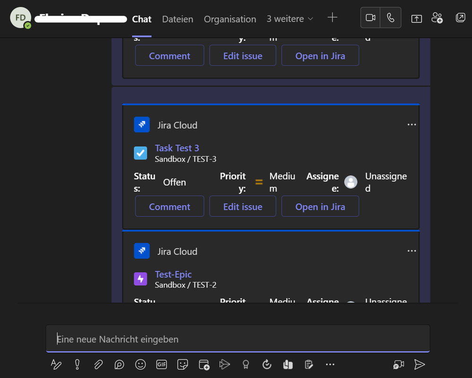
Task: Pop out the chat window
Action: tap(460, 17)
